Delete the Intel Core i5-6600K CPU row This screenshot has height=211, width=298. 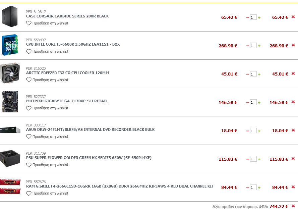click(293, 45)
